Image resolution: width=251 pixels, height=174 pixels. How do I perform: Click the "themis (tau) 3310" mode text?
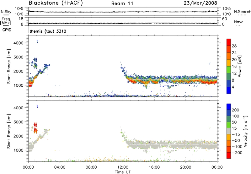48,31
